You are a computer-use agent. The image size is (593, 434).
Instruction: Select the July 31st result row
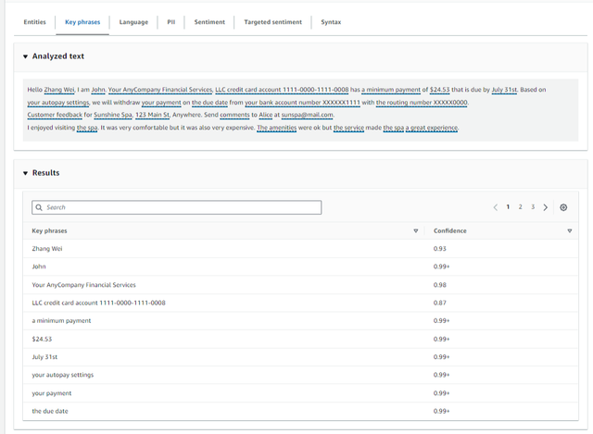click(x=44, y=356)
